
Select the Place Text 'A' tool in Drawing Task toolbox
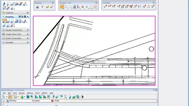(83, 7)
